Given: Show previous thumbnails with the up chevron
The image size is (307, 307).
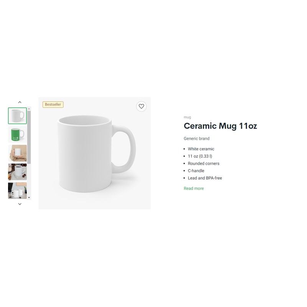Looking at the screenshot, I should 20,102.
